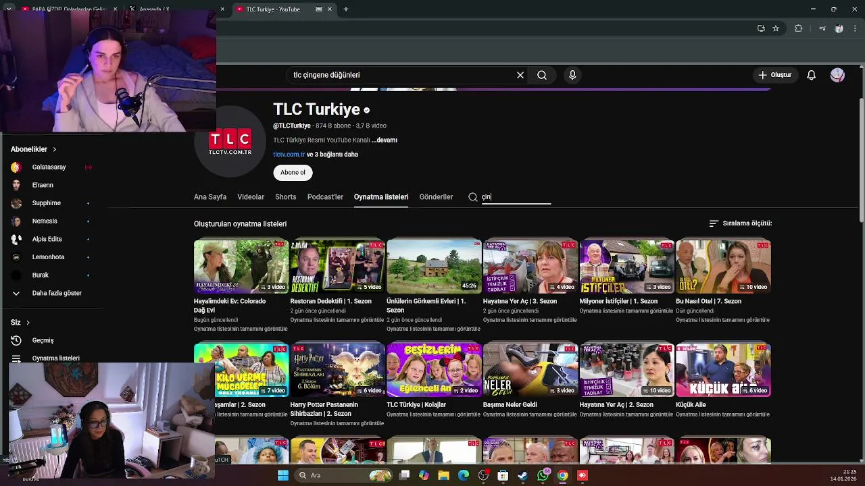Image resolution: width=865 pixels, height=486 pixels.
Task: Click the YouTube search magnifier button
Action: (x=542, y=75)
